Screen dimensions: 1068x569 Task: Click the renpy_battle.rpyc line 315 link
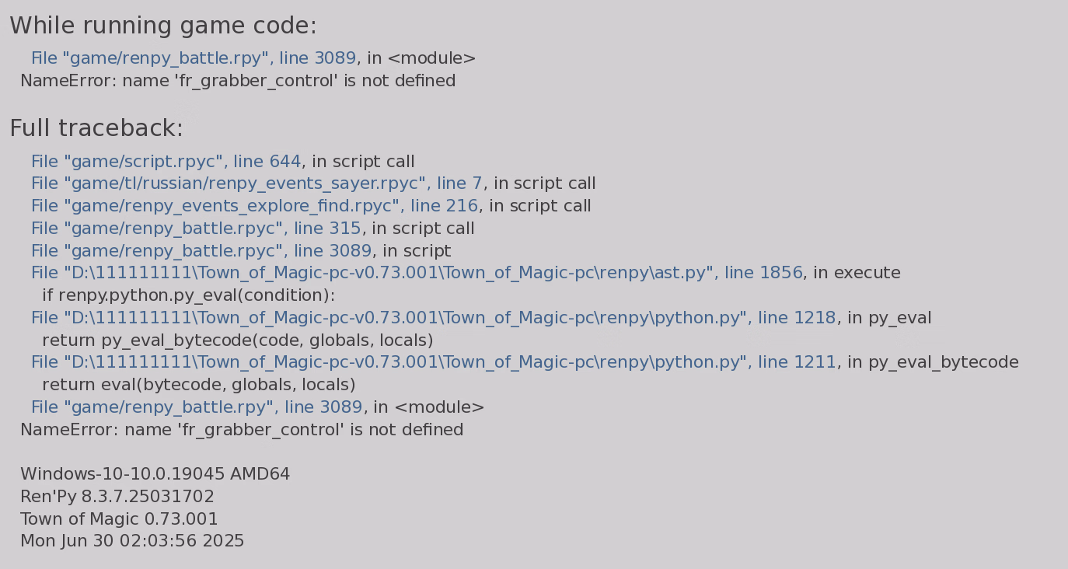[x=196, y=229]
